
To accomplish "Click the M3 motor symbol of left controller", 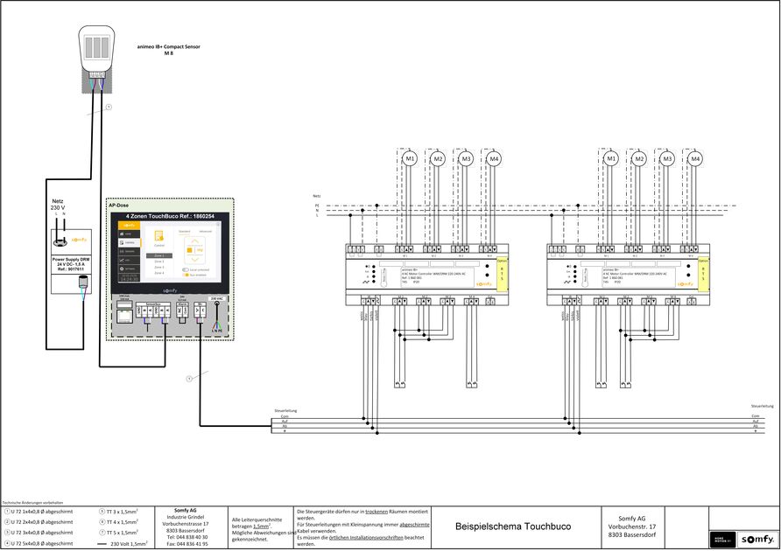I will 465,159.
